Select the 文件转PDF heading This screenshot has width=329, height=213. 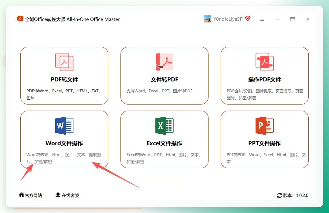(164, 80)
